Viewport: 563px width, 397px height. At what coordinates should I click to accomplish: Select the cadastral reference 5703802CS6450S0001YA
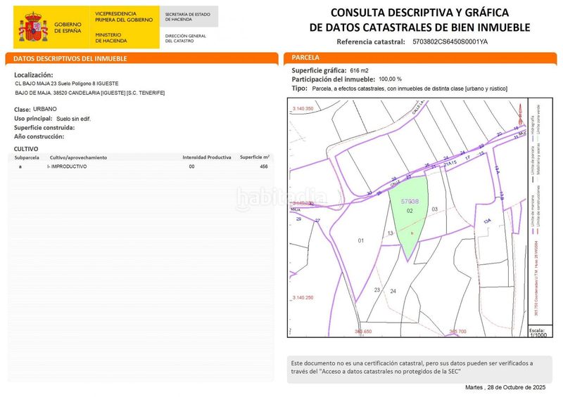pyautogui.click(x=450, y=41)
